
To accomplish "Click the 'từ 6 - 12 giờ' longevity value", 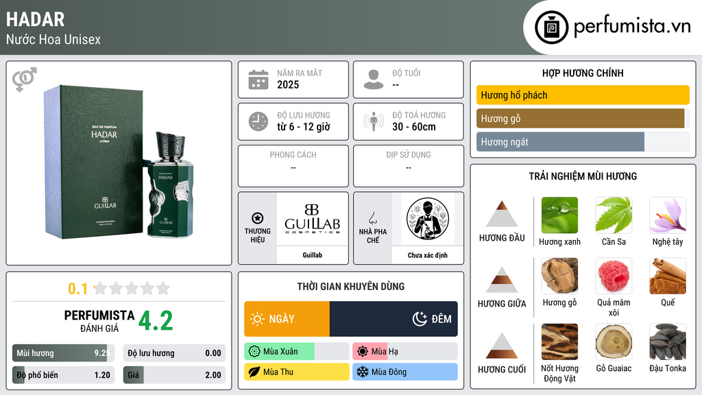I will (304, 127).
